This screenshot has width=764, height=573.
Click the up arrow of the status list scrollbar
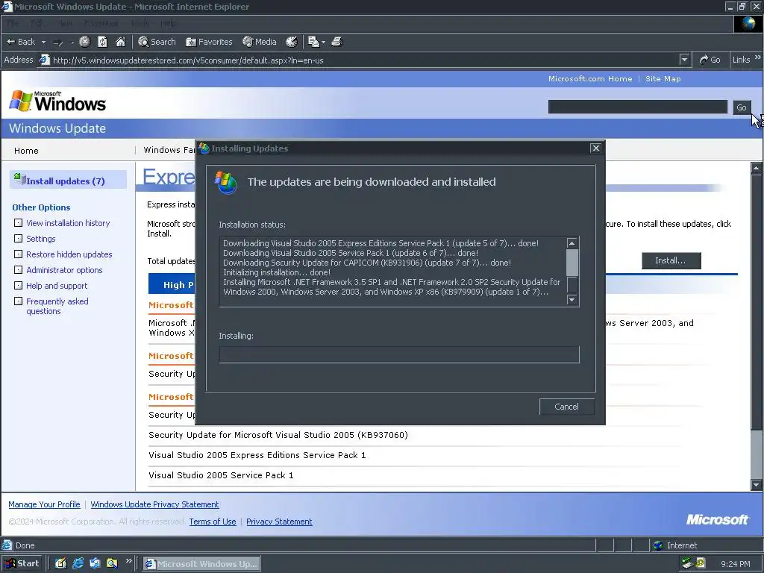coord(572,242)
